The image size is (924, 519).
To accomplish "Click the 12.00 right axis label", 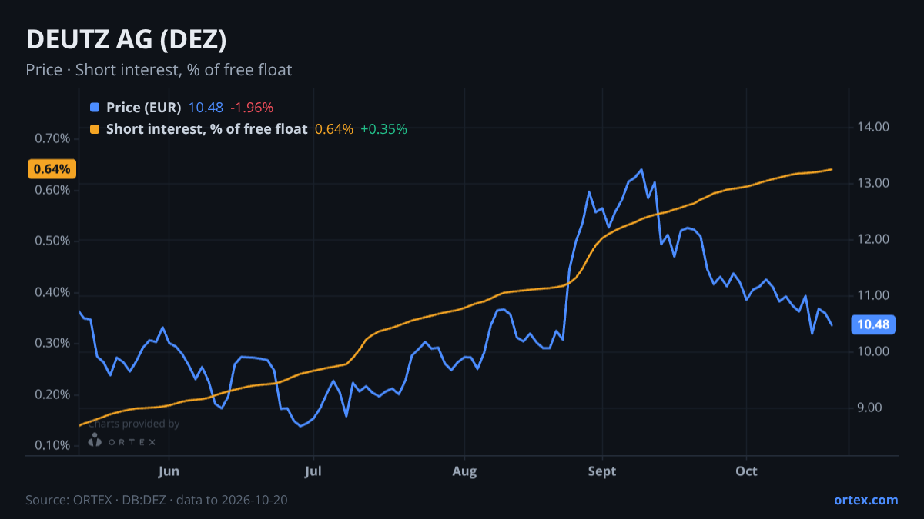I will click(873, 239).
